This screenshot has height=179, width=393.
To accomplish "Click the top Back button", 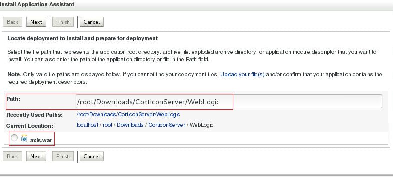I will [12, 22].
